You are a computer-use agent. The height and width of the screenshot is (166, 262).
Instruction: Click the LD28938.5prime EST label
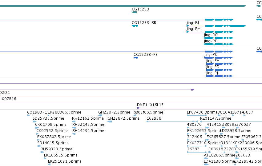(236, 131)
